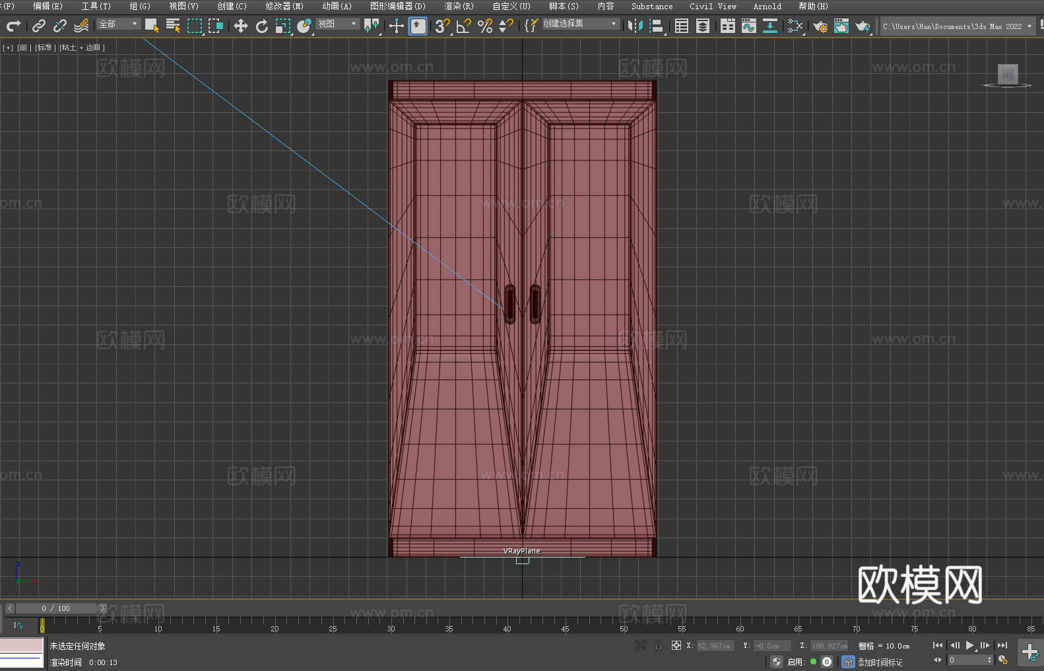Open viewport [前] view label menu

pyautogui.click(x=24, y=48)
